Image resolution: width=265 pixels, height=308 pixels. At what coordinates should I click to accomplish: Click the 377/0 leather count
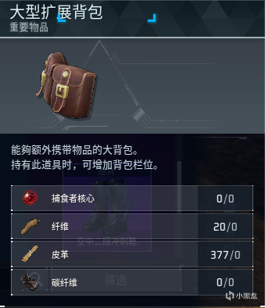click(x=225, y=255)
